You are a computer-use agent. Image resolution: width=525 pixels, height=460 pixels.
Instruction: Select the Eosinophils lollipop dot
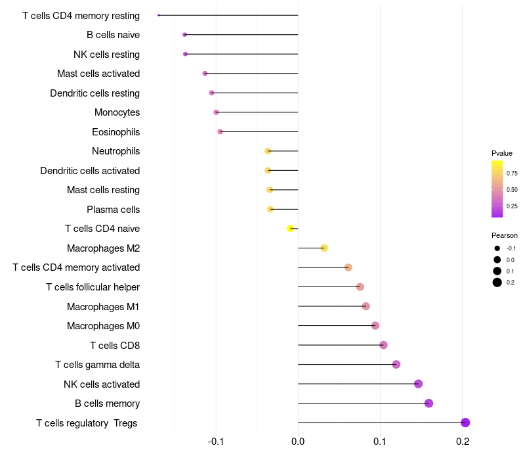220,132
